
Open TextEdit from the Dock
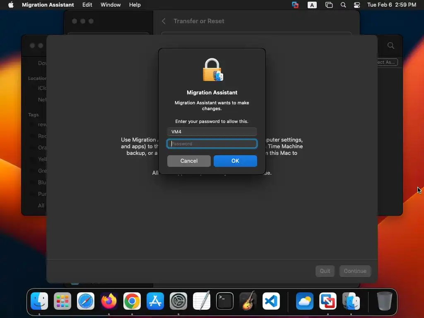[202, 301]
